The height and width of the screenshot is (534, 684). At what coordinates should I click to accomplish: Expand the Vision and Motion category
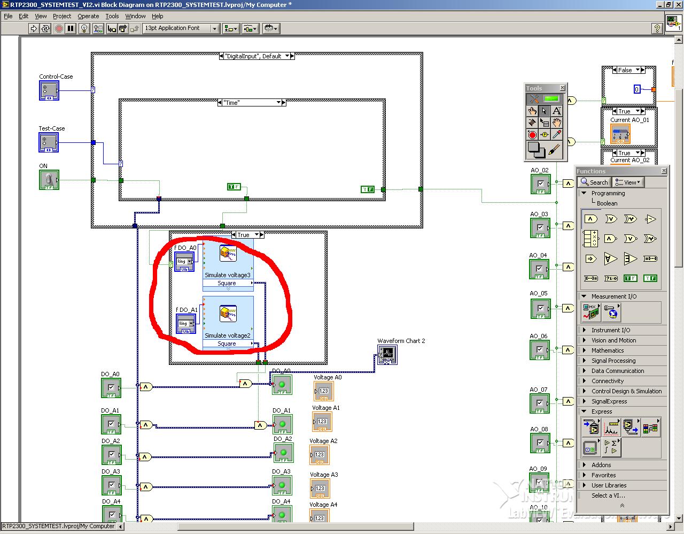pos(584,340)
